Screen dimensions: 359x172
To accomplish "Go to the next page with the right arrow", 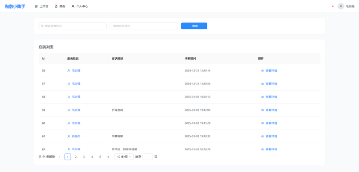I will pos(108,157).
